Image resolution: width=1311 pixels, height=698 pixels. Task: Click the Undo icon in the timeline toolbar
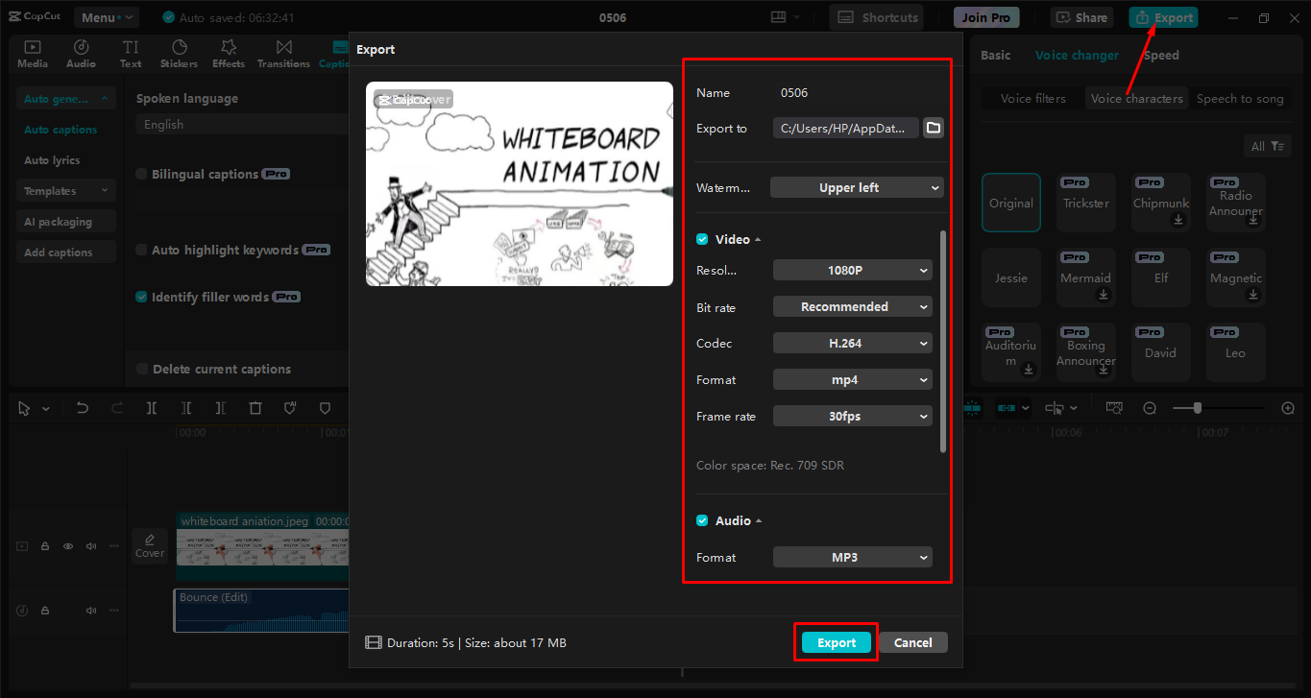82,407
